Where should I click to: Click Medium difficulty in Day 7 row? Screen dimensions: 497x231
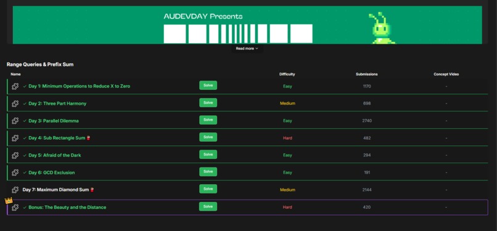[287, 190]
